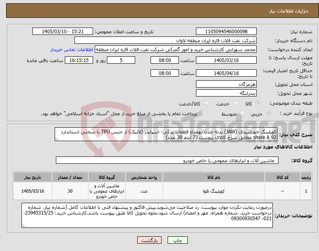Click the item group cell ماشین آلات و ابزارهای
The height and width of the screenshot is (251, 319).
click(107, 191)
